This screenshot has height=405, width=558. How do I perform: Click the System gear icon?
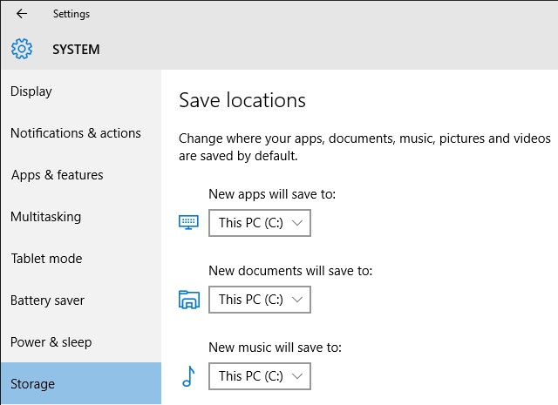[x=22, y=49]
